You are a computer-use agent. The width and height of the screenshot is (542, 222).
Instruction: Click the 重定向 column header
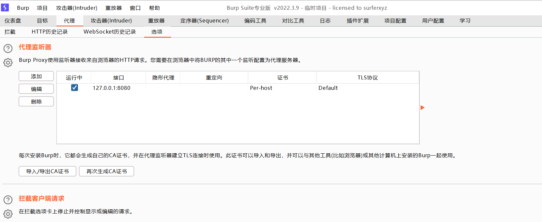click(x=214, y=77)
